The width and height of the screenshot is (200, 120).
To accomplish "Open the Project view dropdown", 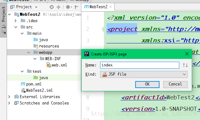I will click(x=36, y=7).
